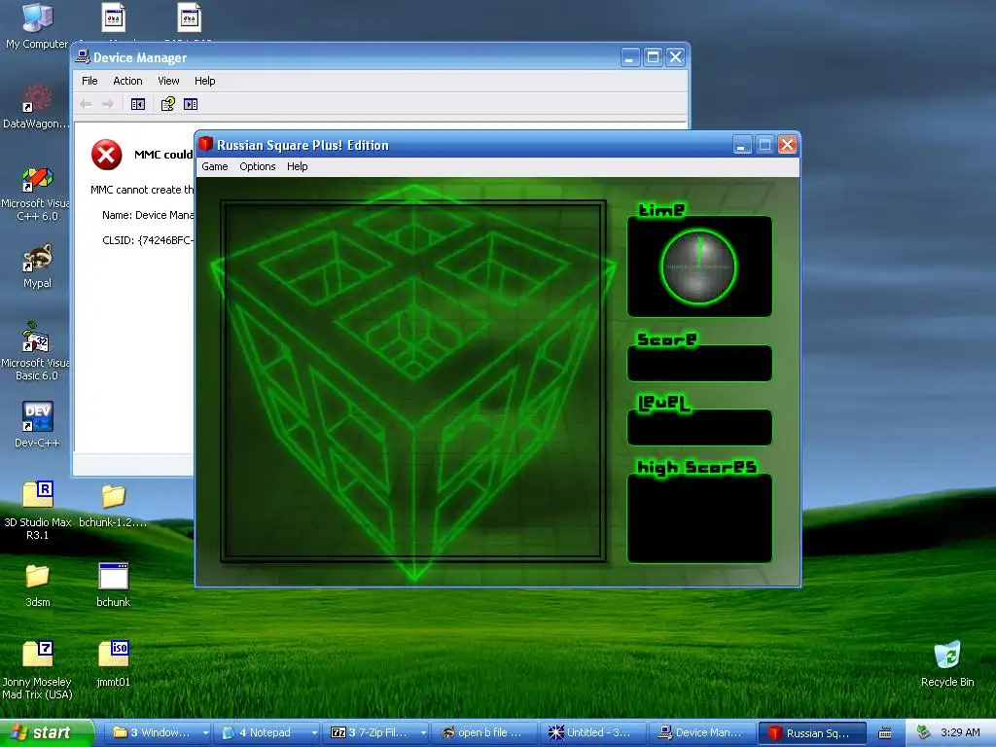Select the Dev-C++ desktop shortcut
Image resolution: width=996 pixels, height=747 pixels.
tap(37, 424)
